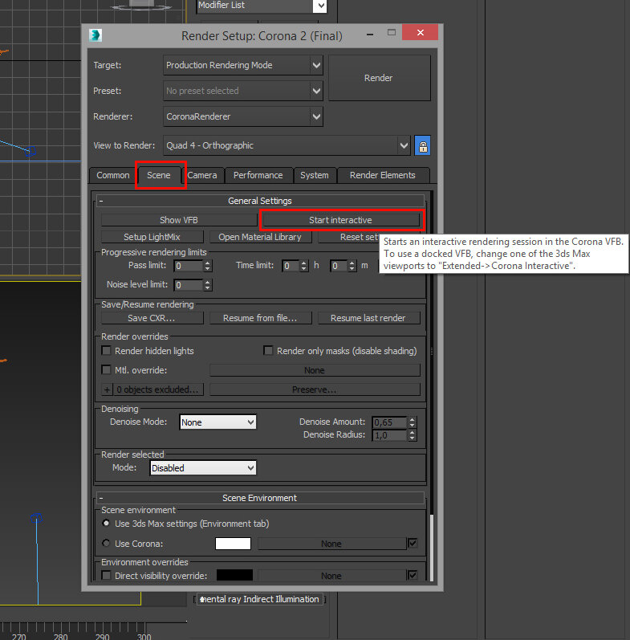Image resolution: width=630 pixels, height=640 pixels.
Task: Switch to the Common tab
Action: [x=112, y=176]
